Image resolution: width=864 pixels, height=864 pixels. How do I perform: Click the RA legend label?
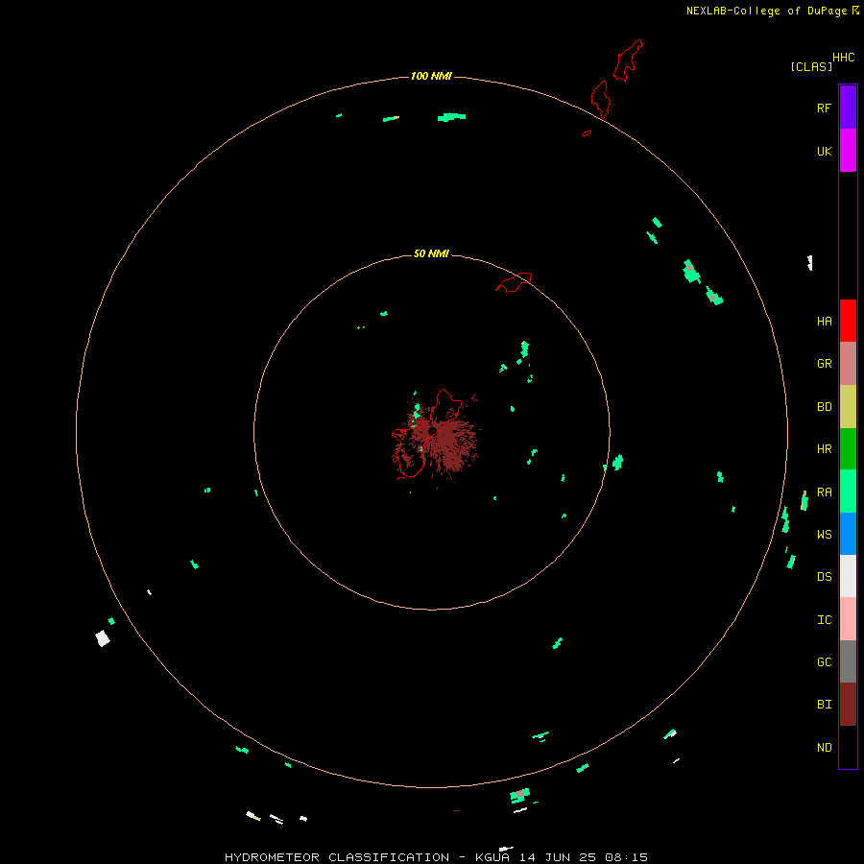click(x=824, y=492)
